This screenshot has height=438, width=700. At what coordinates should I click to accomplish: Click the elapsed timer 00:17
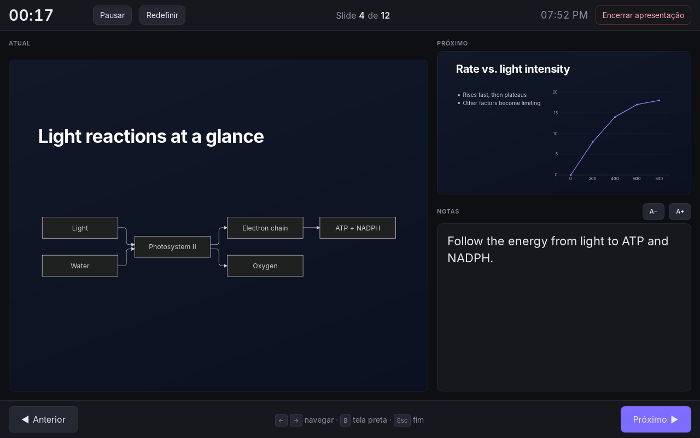[x=31, y=15]
